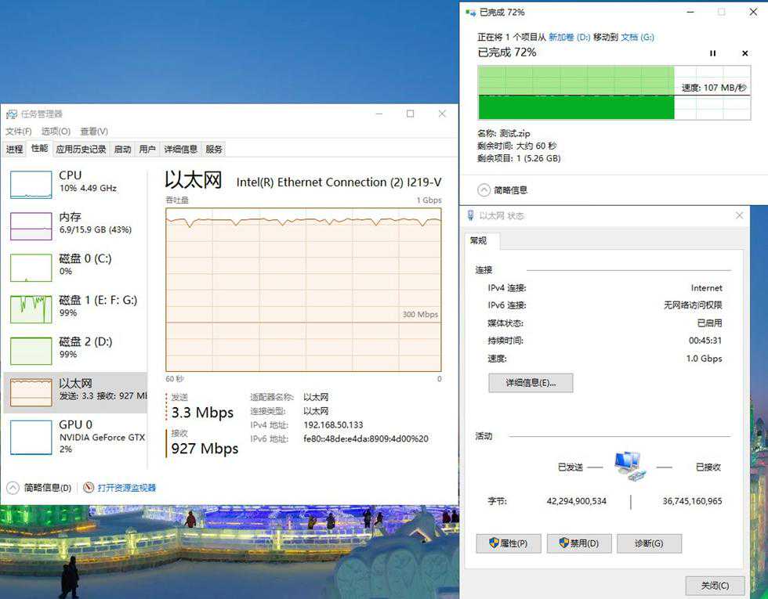Screen dimensions: 768x599
Task: Select GPU 0 NVIDIA GeForce graph
Action: (31, 437)
